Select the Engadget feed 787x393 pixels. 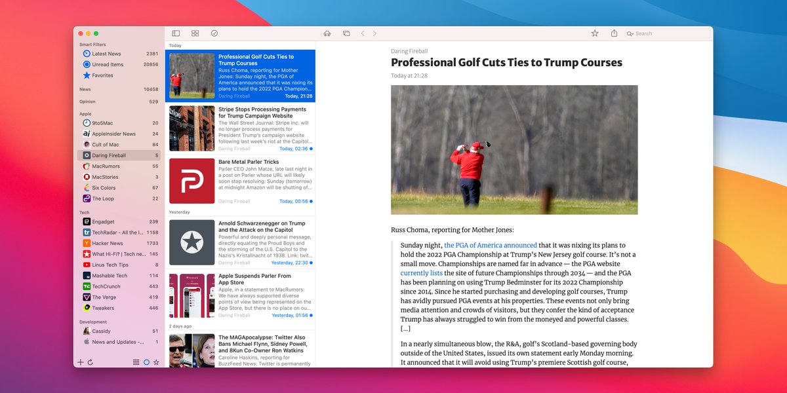tap(120, 222)
